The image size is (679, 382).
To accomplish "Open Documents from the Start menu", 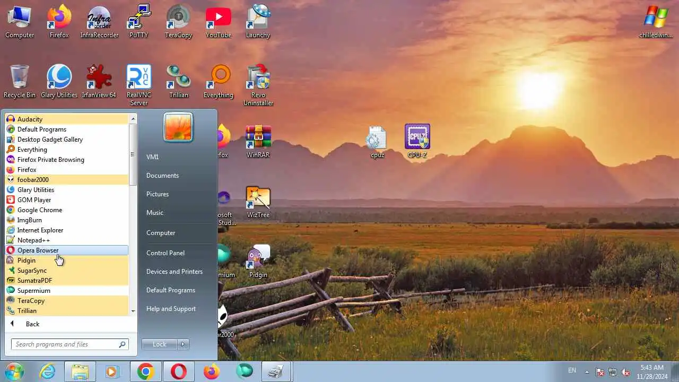I will [x=162, y=175].
